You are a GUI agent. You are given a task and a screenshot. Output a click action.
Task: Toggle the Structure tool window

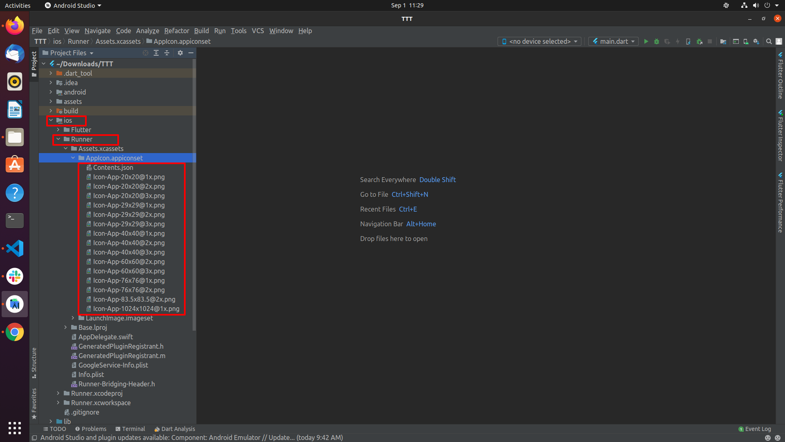point(34,363)
